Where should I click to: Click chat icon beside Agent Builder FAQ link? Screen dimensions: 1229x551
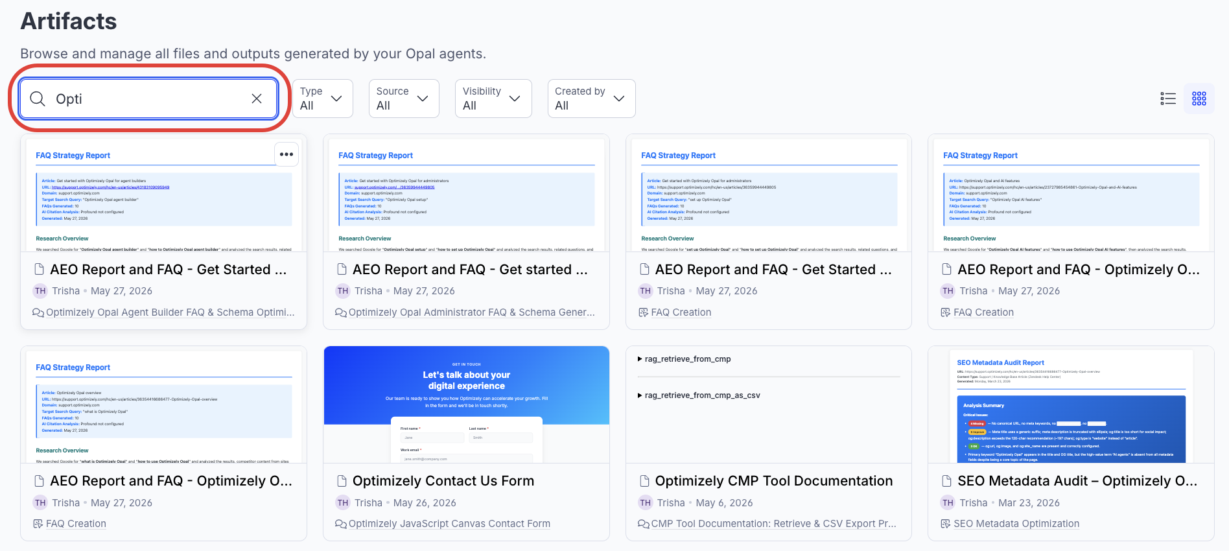coord(38,312)
